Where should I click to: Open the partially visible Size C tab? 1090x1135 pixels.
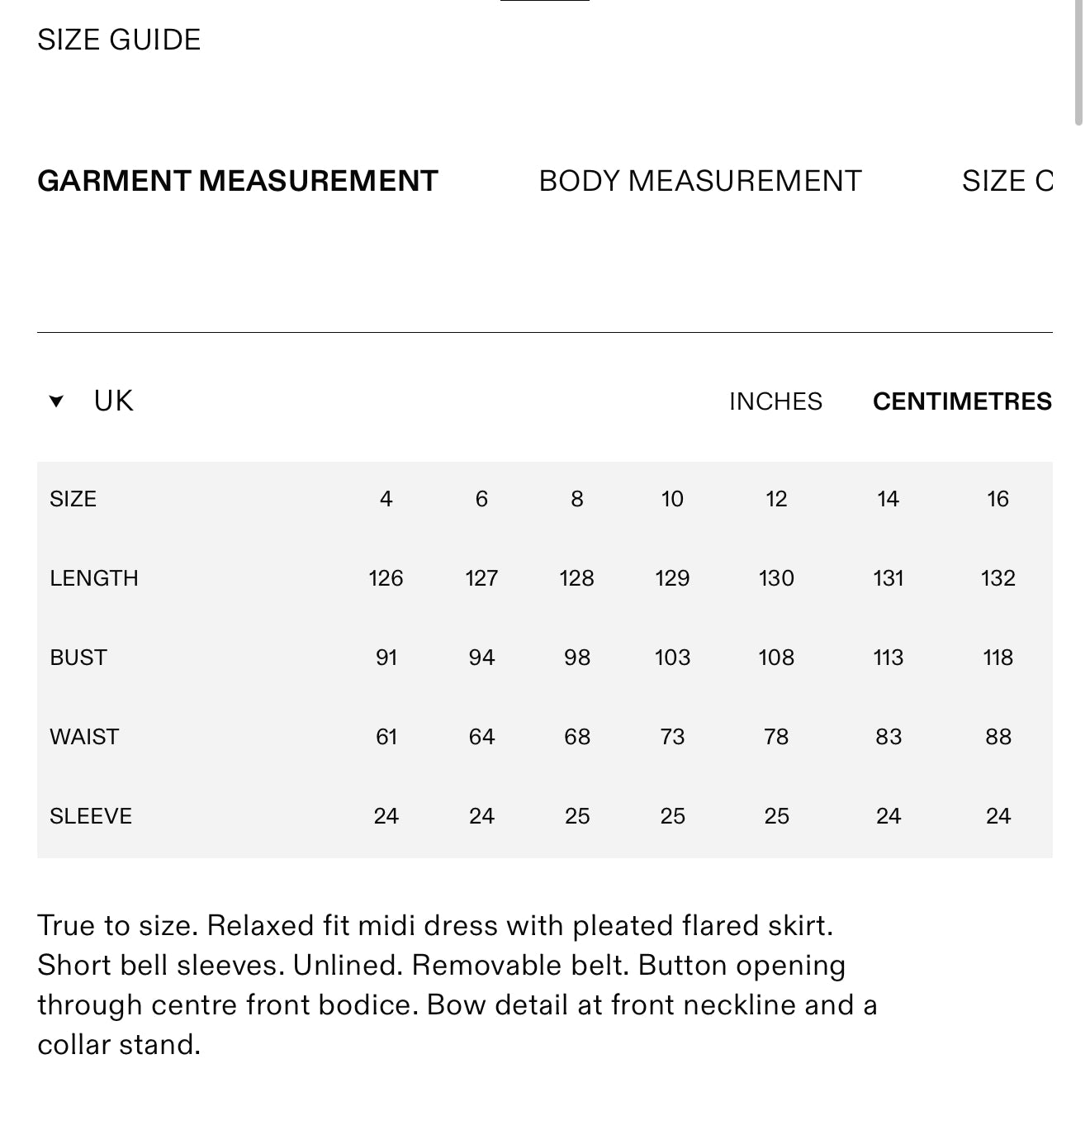tap(1007, 181)
